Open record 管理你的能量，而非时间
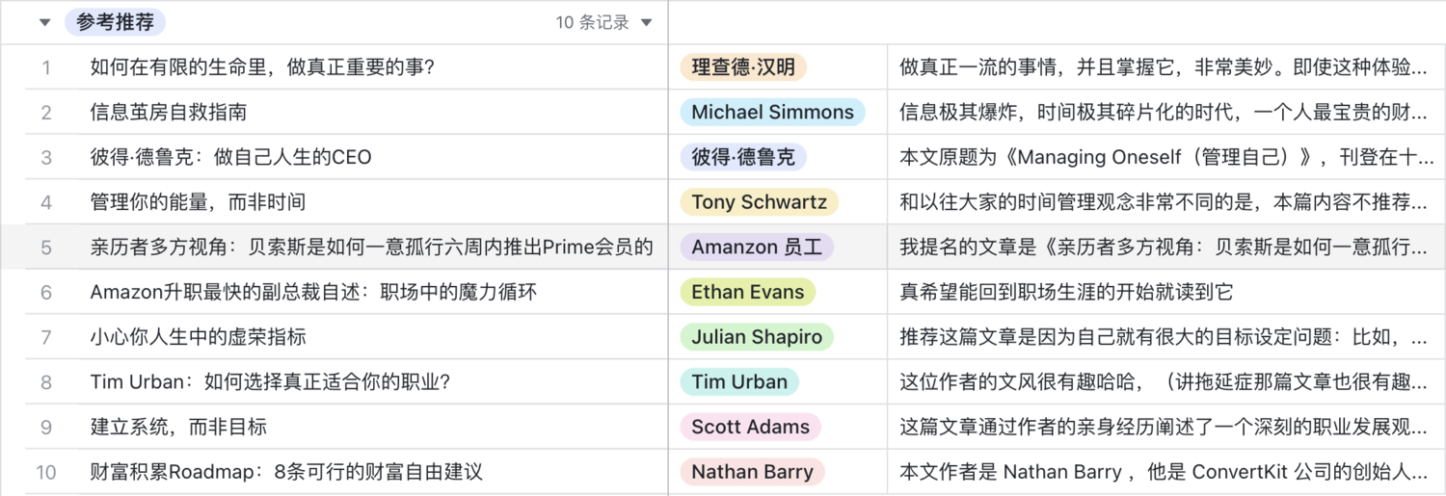This screenshot has width=1446, height=496. [x=198, y=202]
